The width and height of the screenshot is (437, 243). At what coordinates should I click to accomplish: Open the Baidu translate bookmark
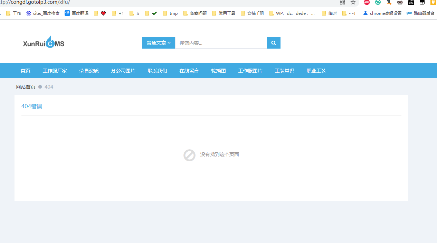tap(77, 13)
